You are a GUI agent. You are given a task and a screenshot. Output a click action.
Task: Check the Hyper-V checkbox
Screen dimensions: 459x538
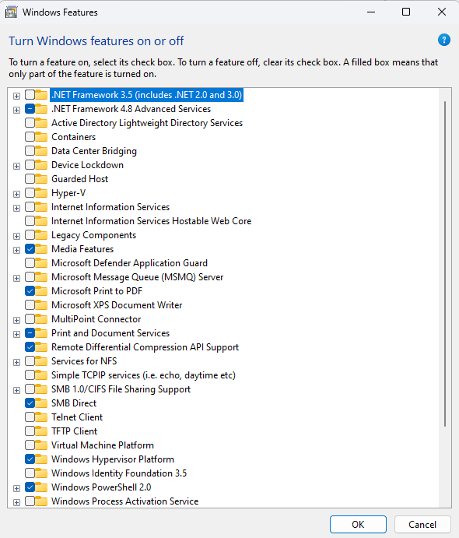click(30, 193)
